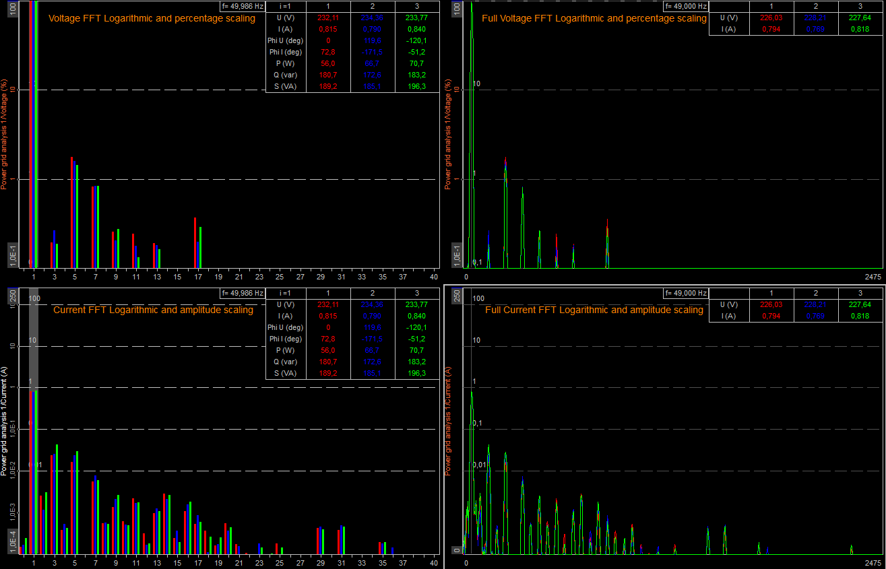The image size is (886, 569).
Task: Click the 2475 axis end label in the Full Current FFT chart
Action: pyautogui.click(x=873, y=562)
